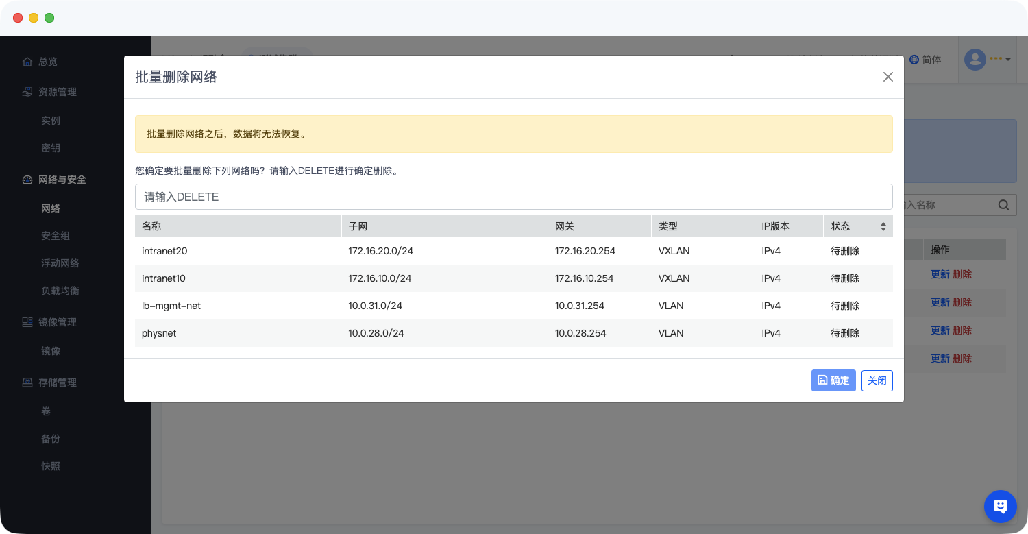Select 负载均衡 in the sidebar
The height and width of the screenshot is (534, 1028).
point(60,291)
